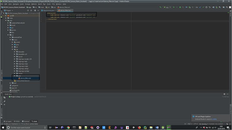The height and width of the screenshot is (130, 232).
Task: Open Task View on the Windows taskbar
Action: pos(50,127)
